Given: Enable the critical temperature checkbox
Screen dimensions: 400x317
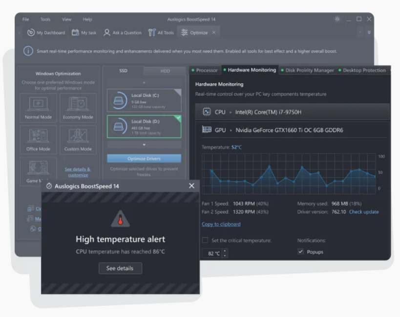Looking at the screenshot, I should pos(206,240).
